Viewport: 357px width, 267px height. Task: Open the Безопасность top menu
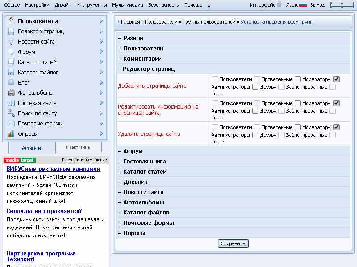click(x=163, y=5)
